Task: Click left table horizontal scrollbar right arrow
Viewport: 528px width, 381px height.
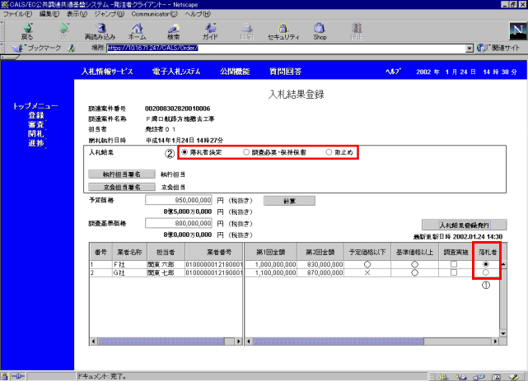Action: tap(238, 342)
